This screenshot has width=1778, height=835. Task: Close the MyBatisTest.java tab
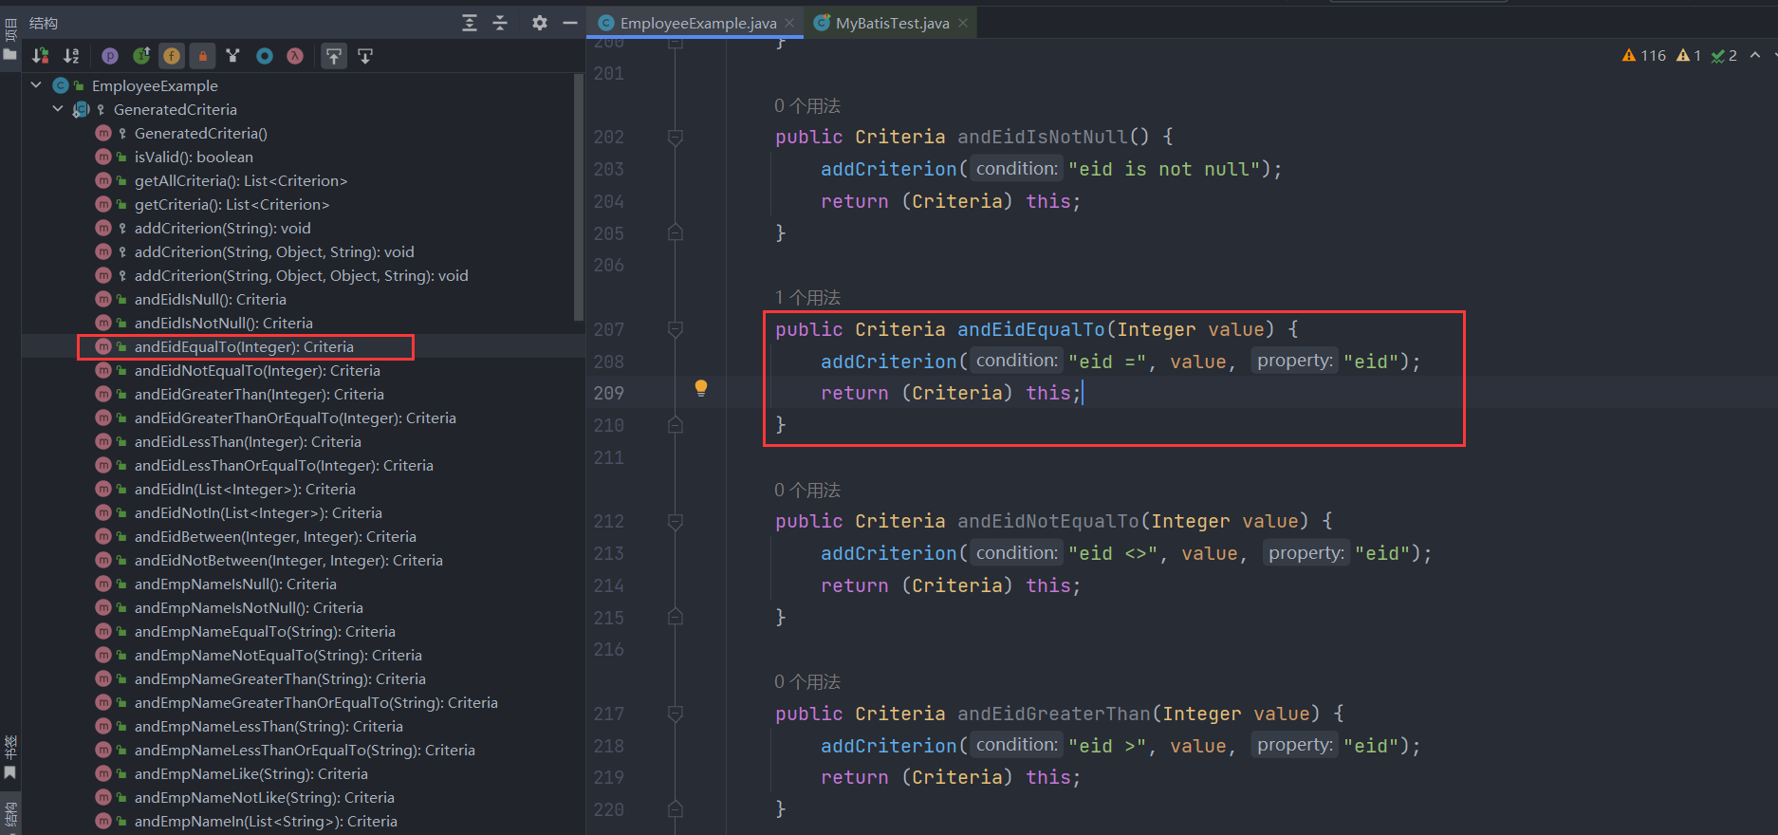963,23
